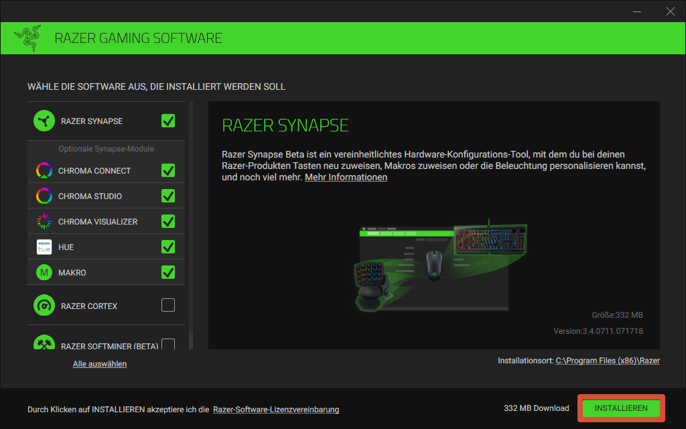The height and width of the screenshot is (429, 686).
Task: Enable the Razer Softminer (Beta) checkbox
Action: [168, 344]
